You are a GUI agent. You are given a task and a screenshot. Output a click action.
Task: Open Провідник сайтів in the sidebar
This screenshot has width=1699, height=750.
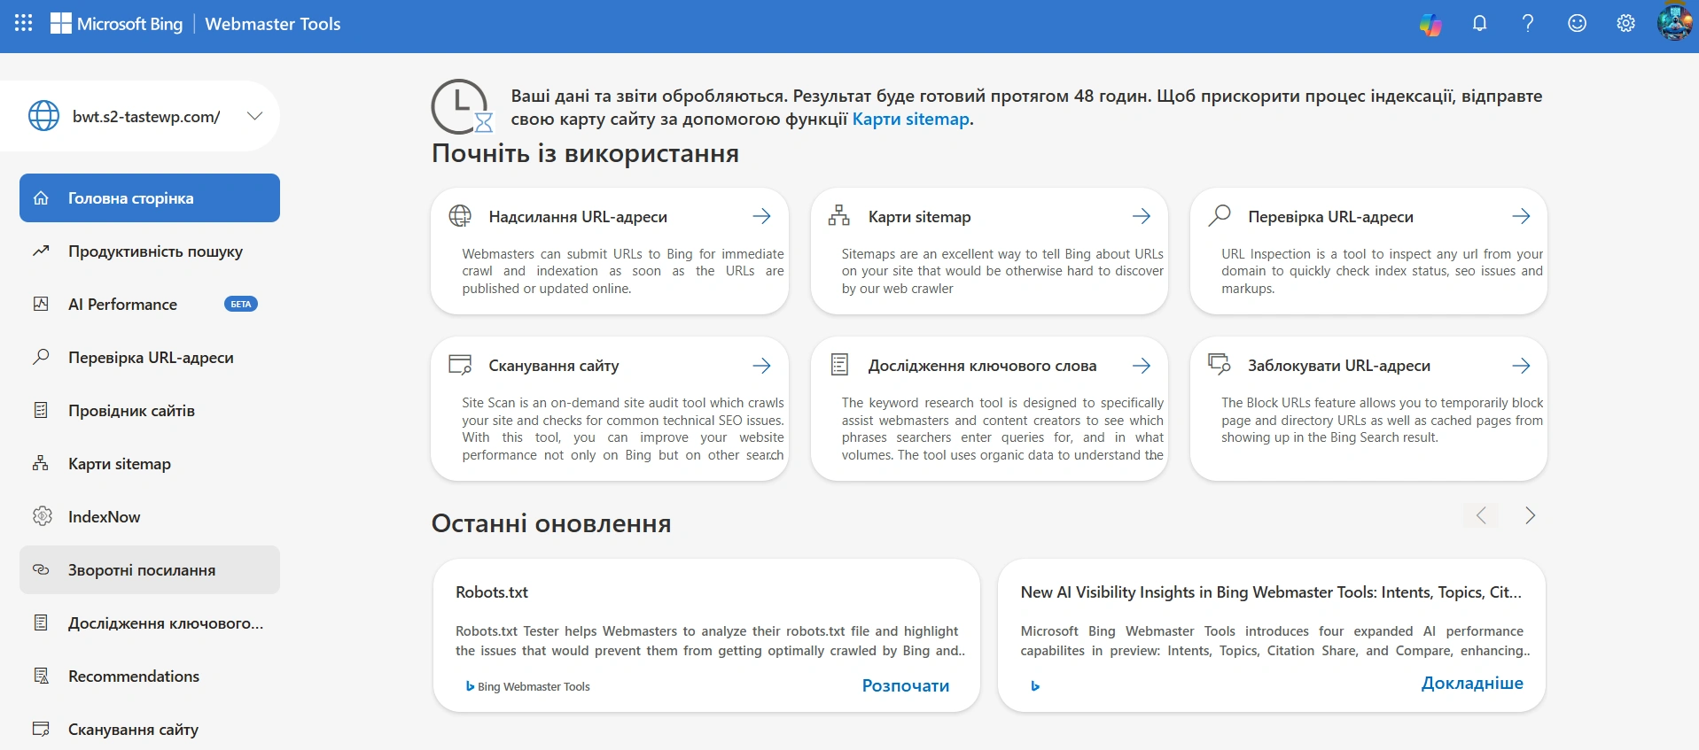150,411
